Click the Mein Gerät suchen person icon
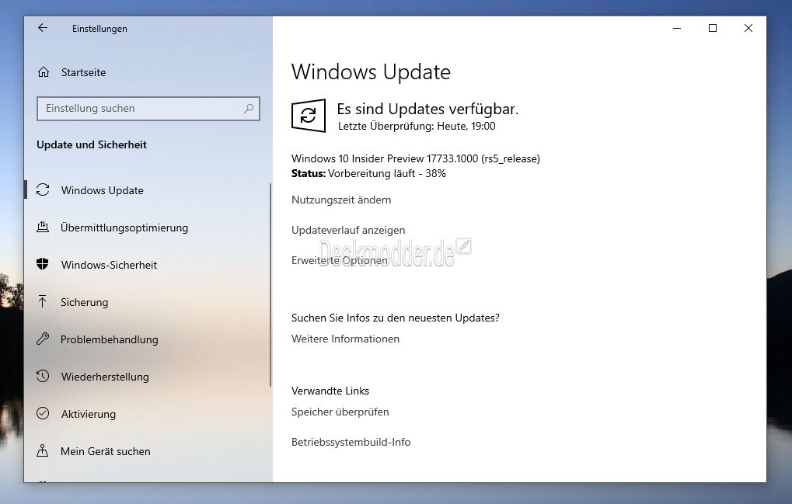The width and height of the screenshot is (792, 504). (43, 450)
